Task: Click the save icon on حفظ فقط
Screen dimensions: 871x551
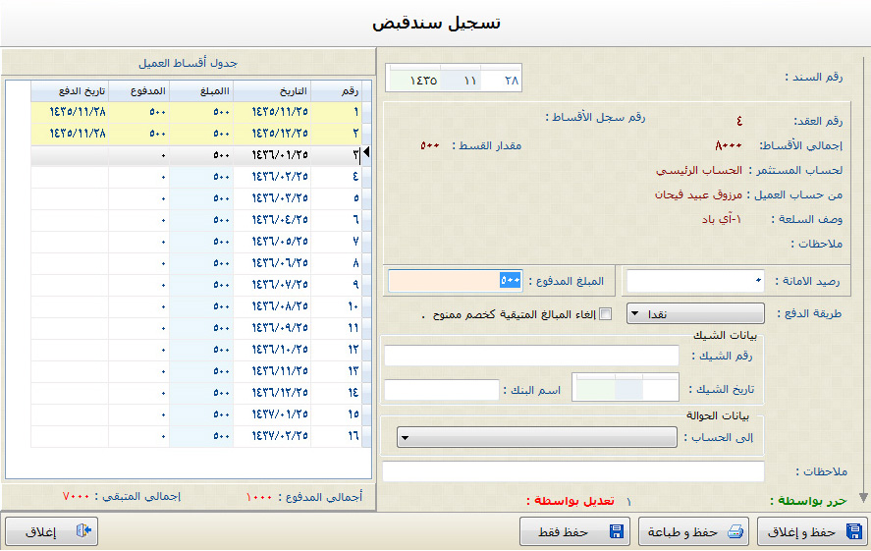Action: click(617, 532)
